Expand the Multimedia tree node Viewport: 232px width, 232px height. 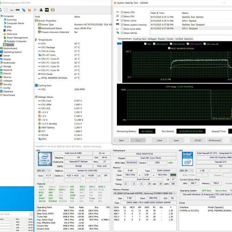(x=9, y=63)
